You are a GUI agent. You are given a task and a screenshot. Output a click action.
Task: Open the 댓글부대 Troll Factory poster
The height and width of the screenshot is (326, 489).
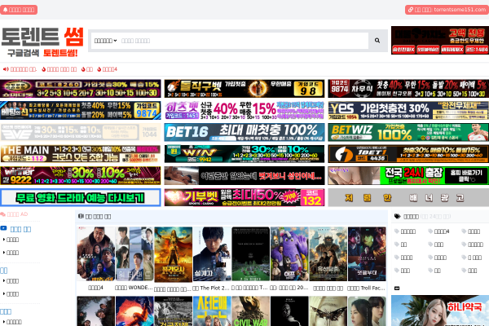pos(367,254)
